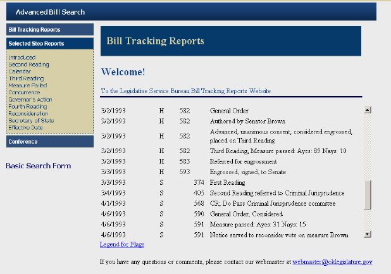Email webmaster@oklegislature.gov
391x274 pixels.
click(x=332, y=262)
